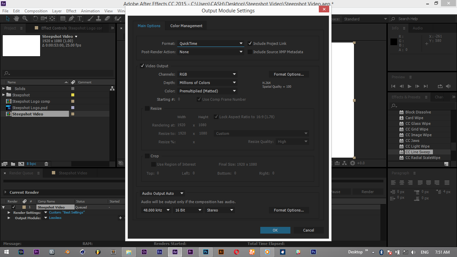Viewport: 457px width, 257px height.
Task: Create a new composition via Project panel icon
Action: coord(21,164)
